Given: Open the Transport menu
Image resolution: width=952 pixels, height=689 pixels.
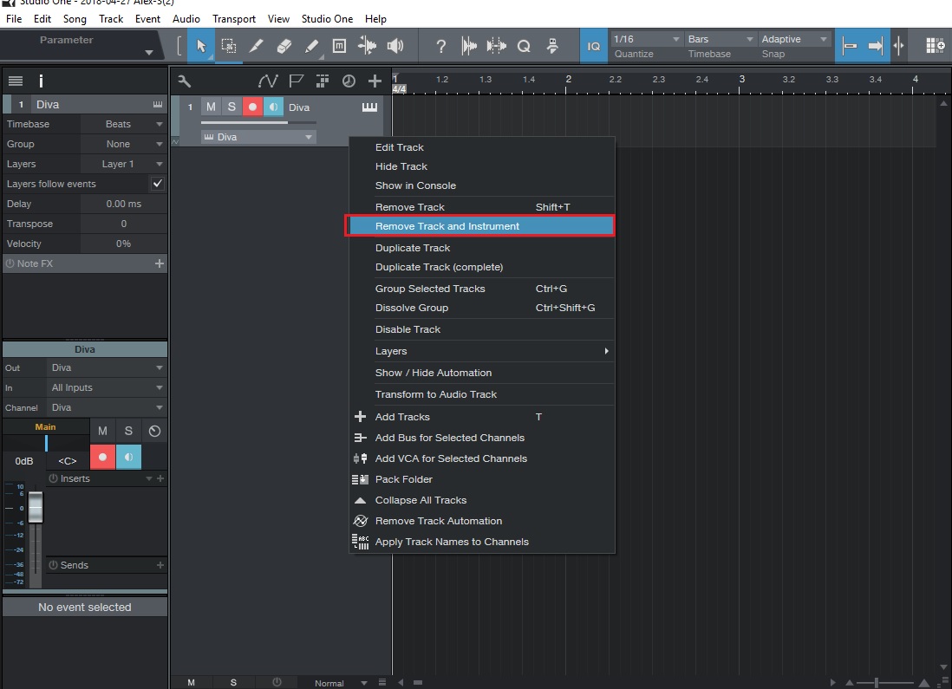Looking at the screenshot, I should click(234, 18).
